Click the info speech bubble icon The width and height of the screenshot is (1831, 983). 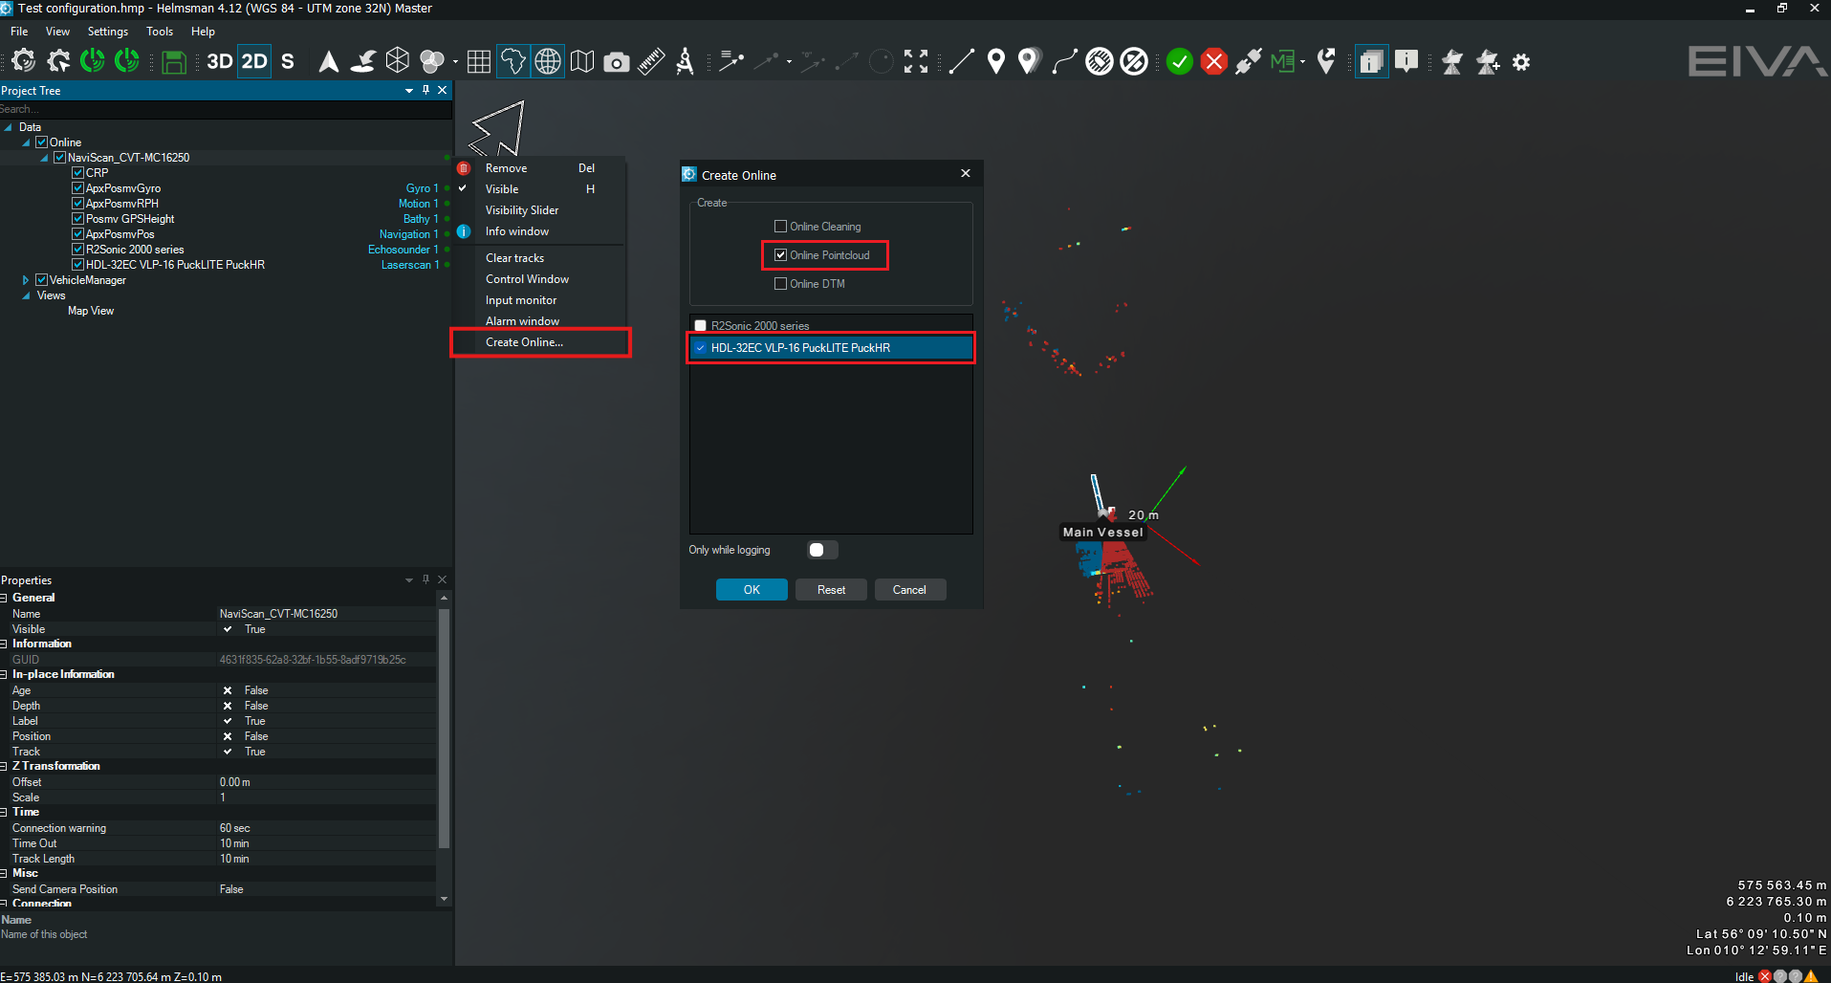(1406, 62)
